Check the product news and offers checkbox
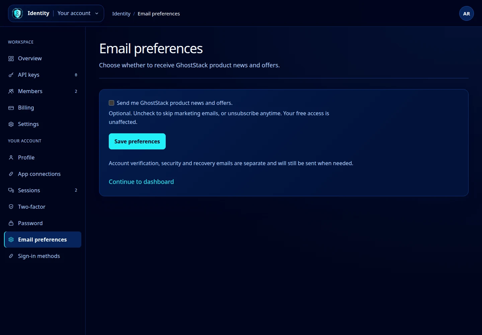The image size is (482, 335). pyautogui.click(x=111, y=103)
